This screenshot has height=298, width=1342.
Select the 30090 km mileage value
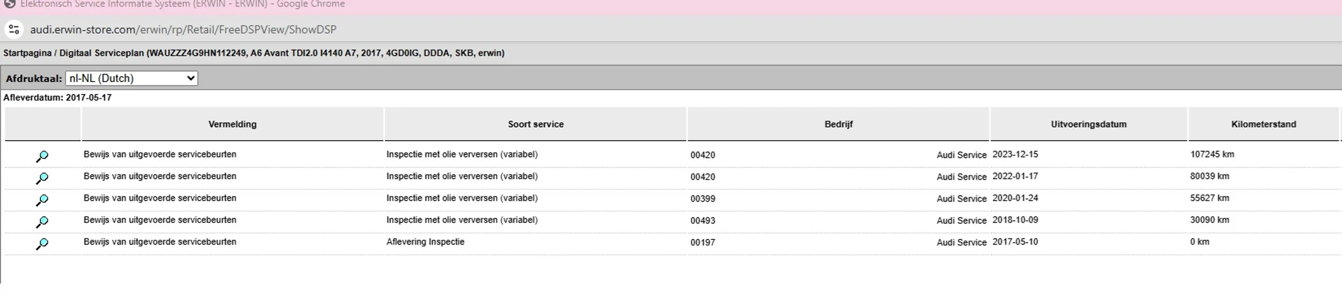coord(1210,220)
